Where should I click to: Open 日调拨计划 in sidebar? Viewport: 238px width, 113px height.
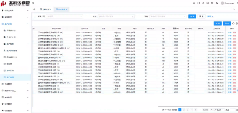(x=11, y=31)
